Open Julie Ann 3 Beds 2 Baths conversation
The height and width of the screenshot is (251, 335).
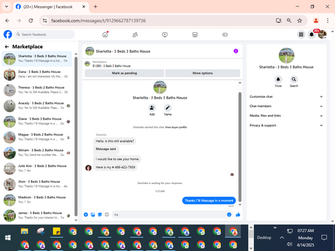coord(37,169)
